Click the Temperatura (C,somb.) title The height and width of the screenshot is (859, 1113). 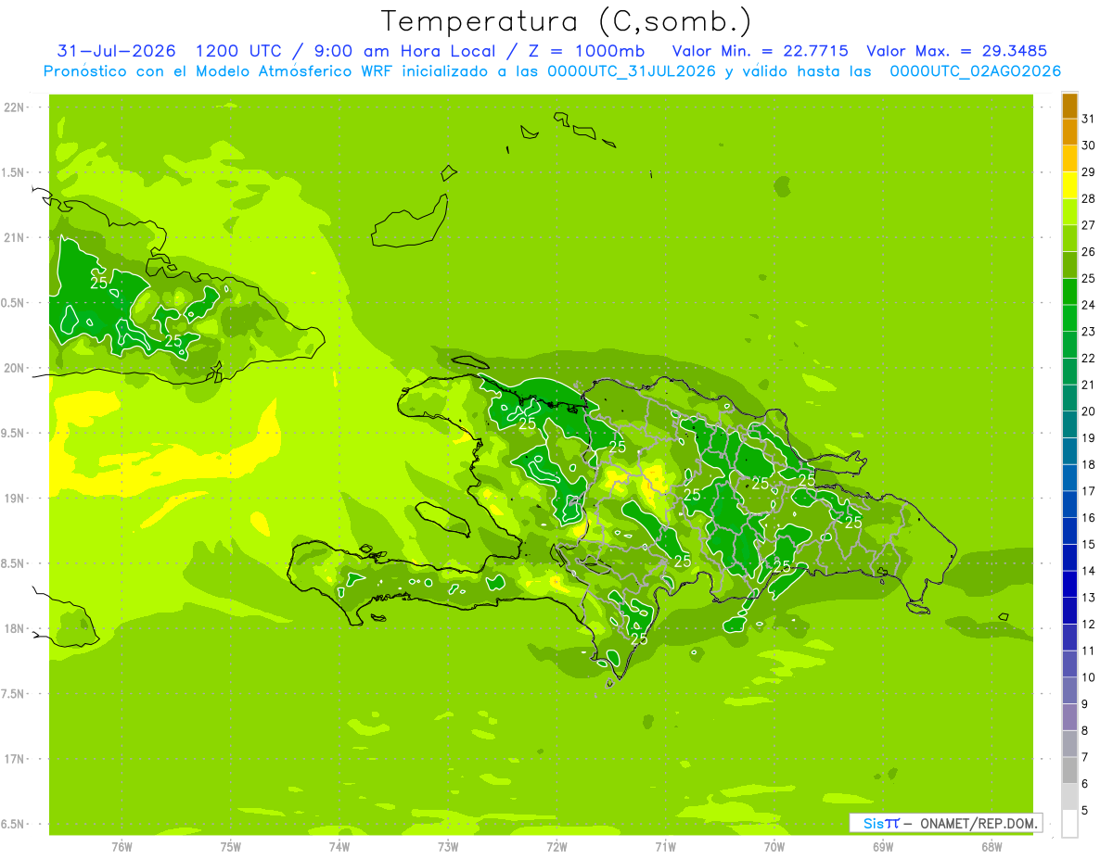(566, 22)
